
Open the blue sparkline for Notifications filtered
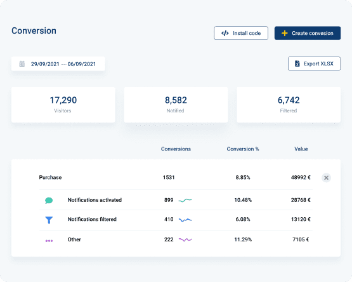(x=185, y=220)
